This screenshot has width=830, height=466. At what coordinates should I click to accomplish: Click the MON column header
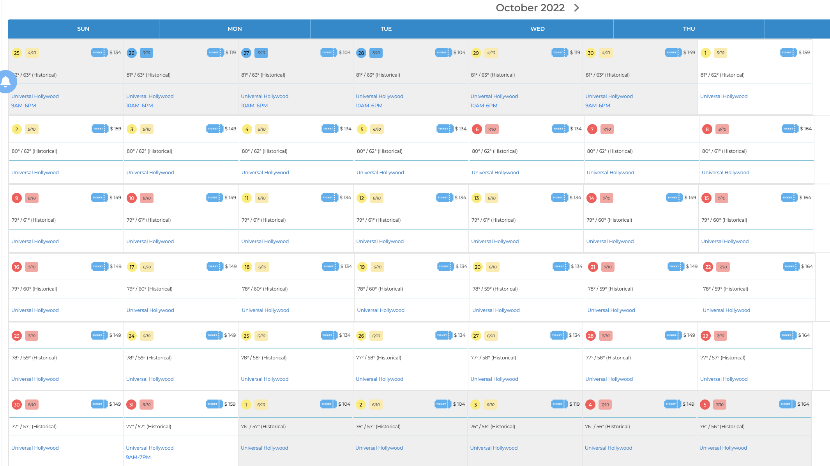coord(235,29)
